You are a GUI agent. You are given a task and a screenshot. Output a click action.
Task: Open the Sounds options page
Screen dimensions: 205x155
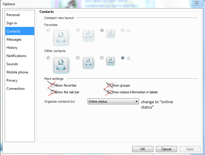coord(20,64)
